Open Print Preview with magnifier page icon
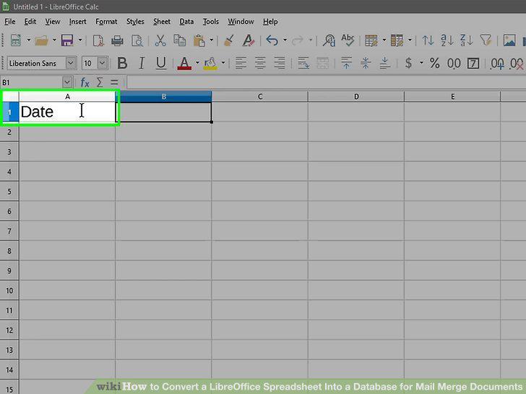The image size is (526, 394). coord(137,40)
